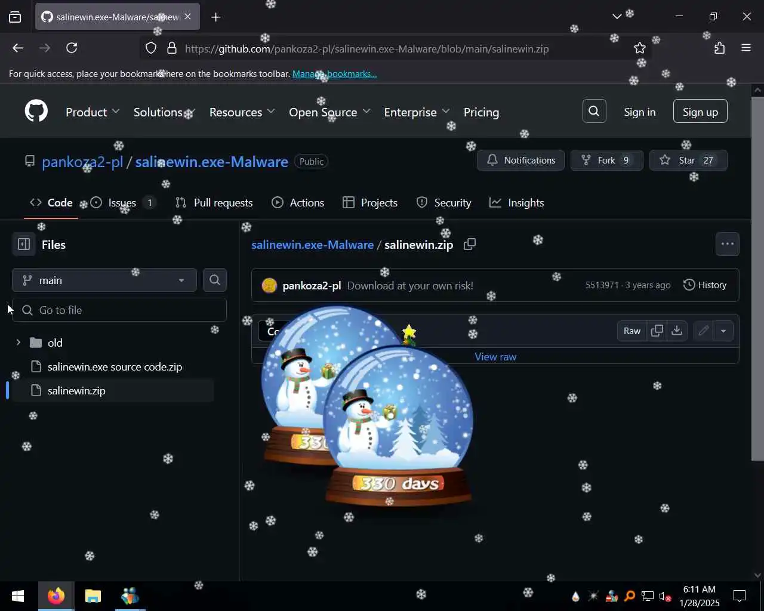Expand the old folder chevron
This screenshot has width=764, height=611.
coord(18,342)
